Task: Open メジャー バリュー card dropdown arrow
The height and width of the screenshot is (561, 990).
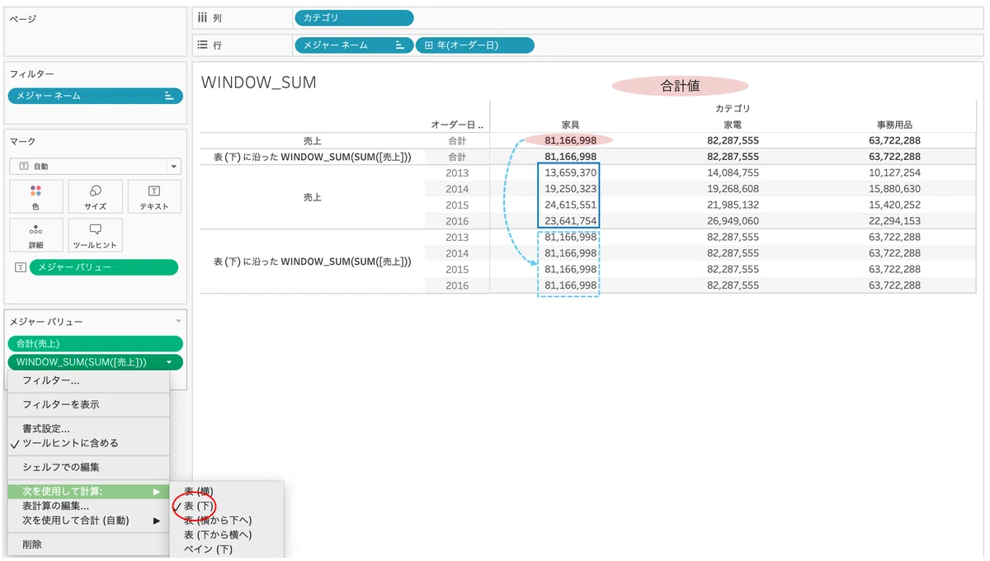Action: click(x=177, y=321)
